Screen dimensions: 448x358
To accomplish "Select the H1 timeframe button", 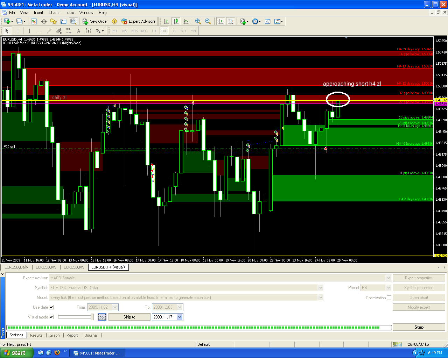I will point(154,31).
